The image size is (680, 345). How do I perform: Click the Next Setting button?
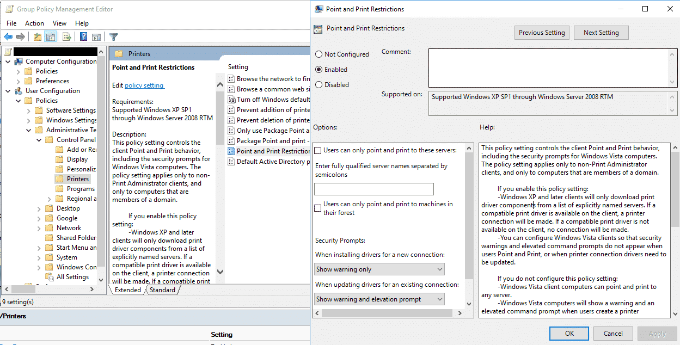[x=601, y=33]
